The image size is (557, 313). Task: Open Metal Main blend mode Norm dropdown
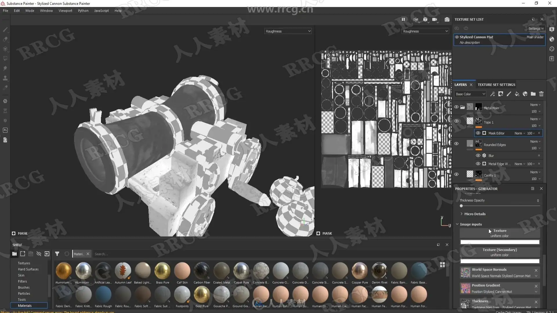(x=535, y=105)
